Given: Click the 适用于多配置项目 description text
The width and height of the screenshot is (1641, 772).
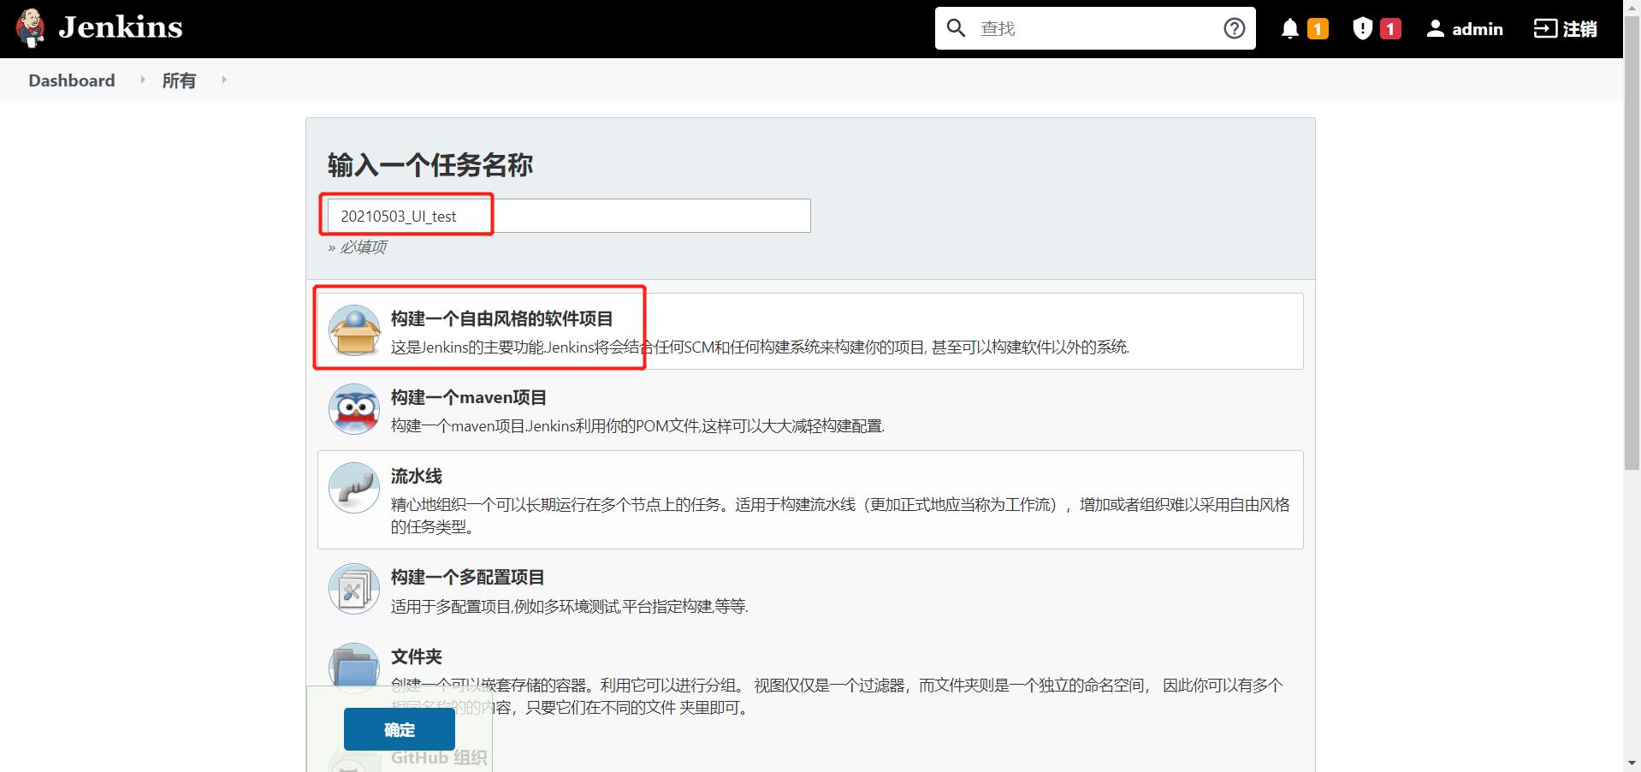Looking at the screenshot, I should [x=570, y=606].
